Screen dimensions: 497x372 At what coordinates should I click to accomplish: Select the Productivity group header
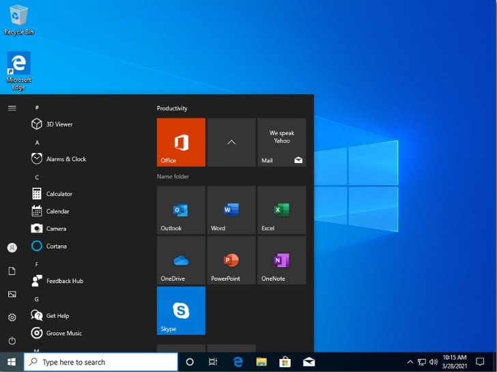[x=172, y=109]
